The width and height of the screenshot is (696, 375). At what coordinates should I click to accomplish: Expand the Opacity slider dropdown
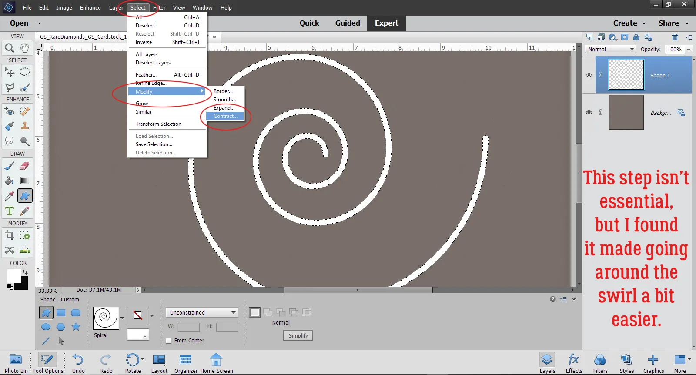pyautogui.click(x=689, y=50)
